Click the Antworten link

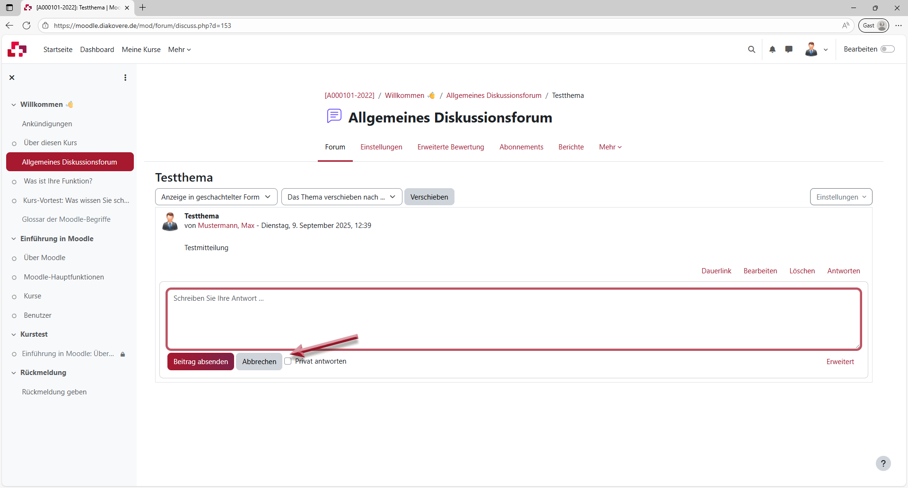pyautogui.click(x=844, y=270)
